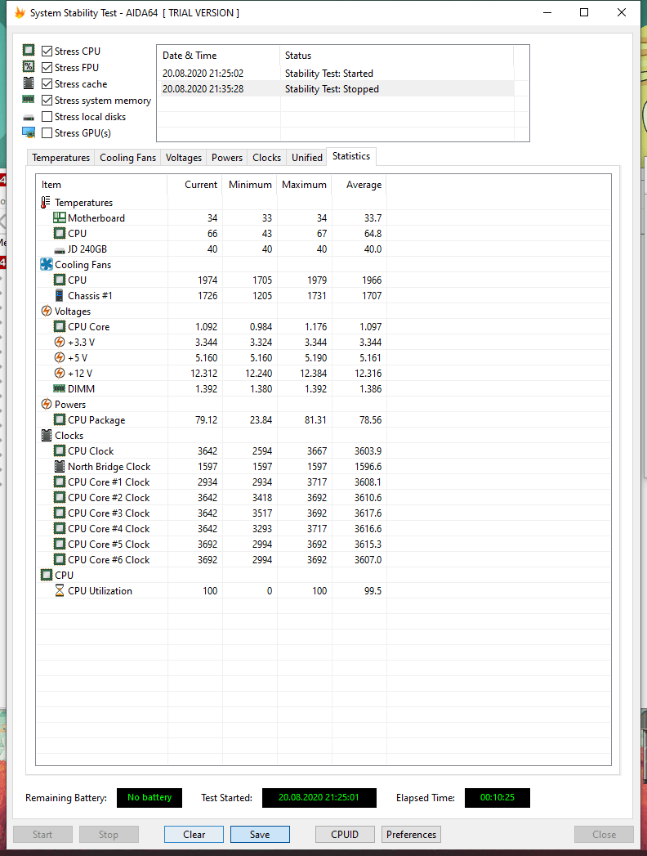Click the Stress FPU percent icon

click(x=29, y=66)
